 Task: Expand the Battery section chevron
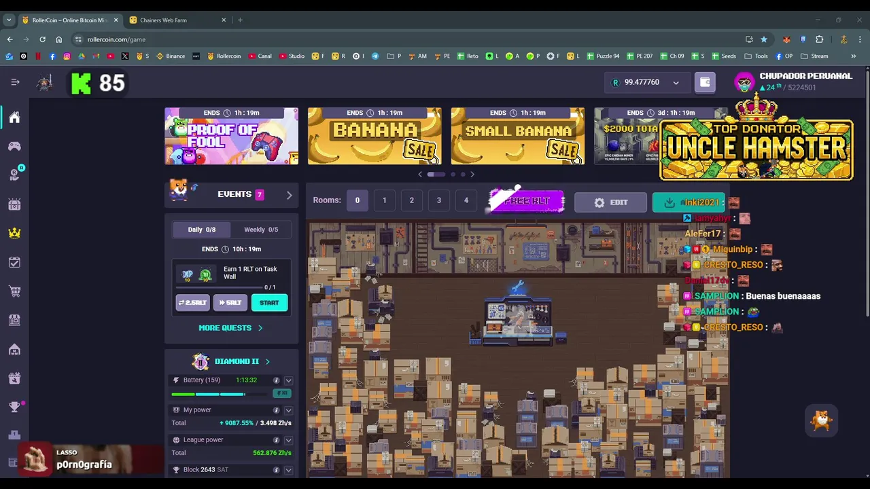(x=288, y=380)
